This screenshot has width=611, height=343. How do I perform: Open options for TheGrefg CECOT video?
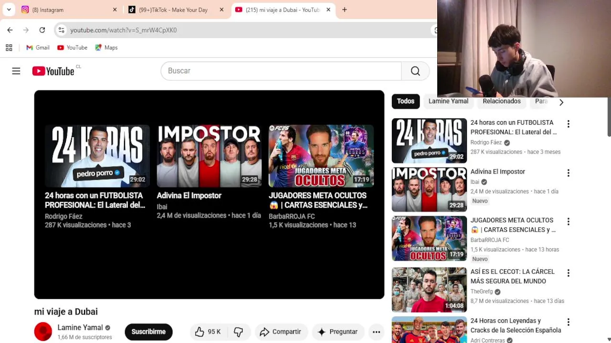[x=568, y=273]
